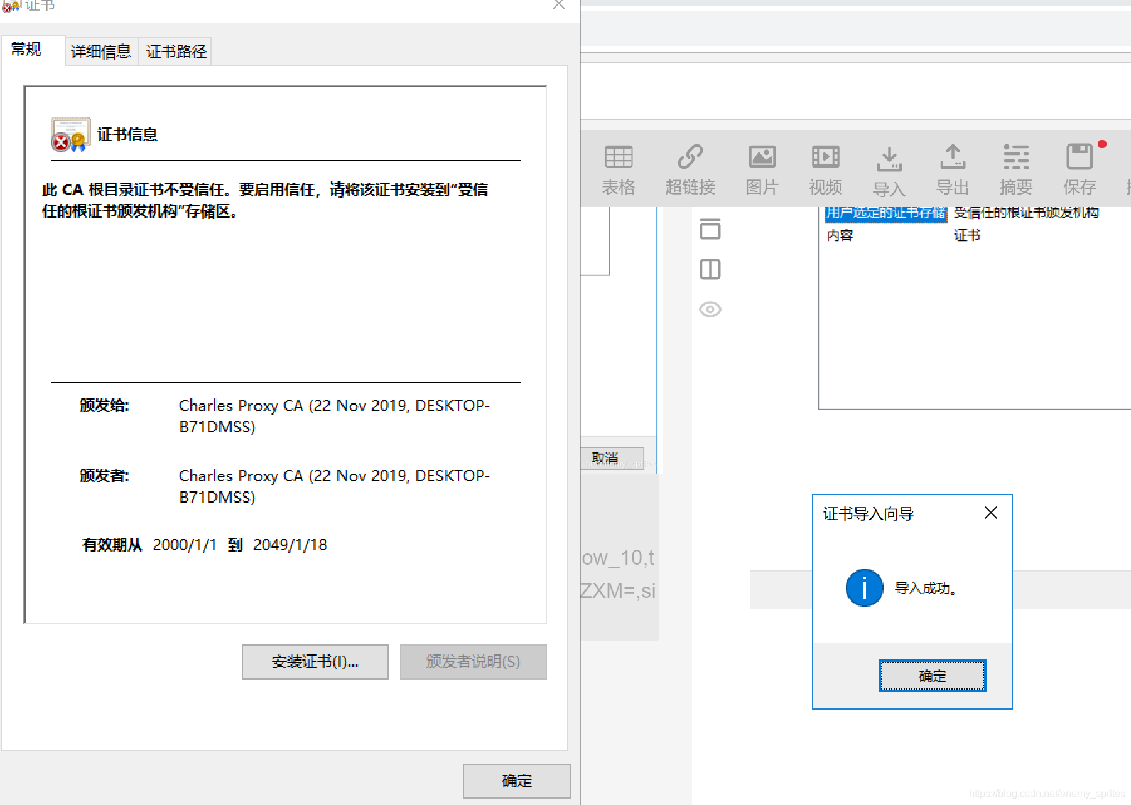Click the split-column layout sidebar icon
The image size is (1131, 805).
coord(710,269)
